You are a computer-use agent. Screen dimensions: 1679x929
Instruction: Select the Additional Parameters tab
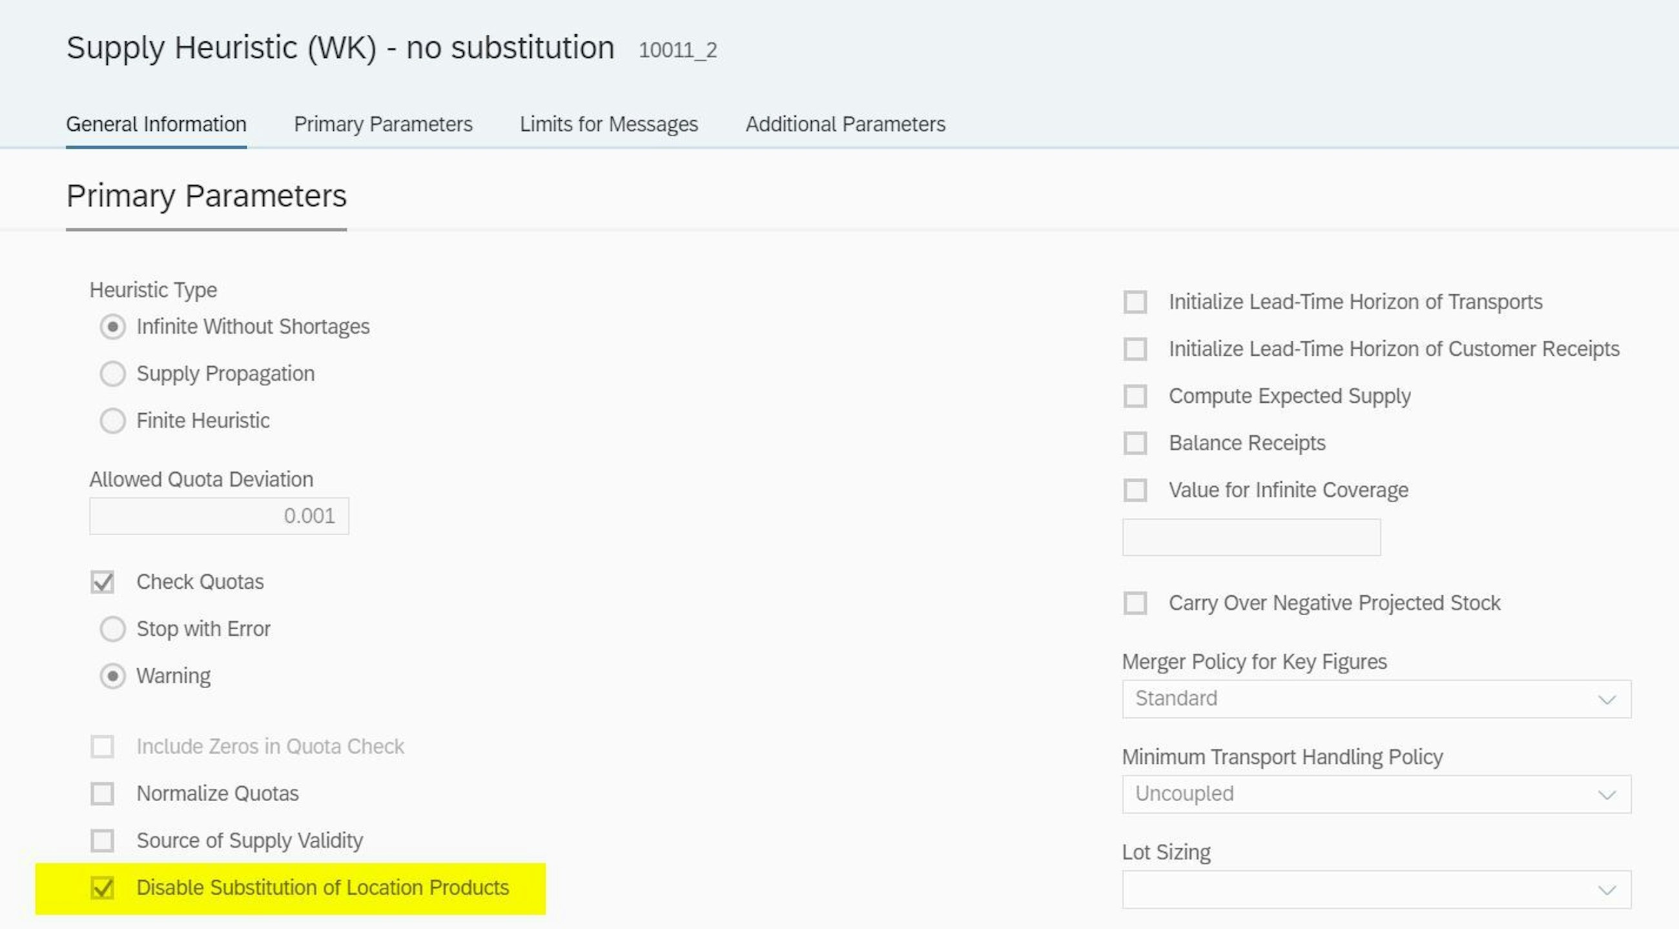pyautogui.click(x=845, y=123)
